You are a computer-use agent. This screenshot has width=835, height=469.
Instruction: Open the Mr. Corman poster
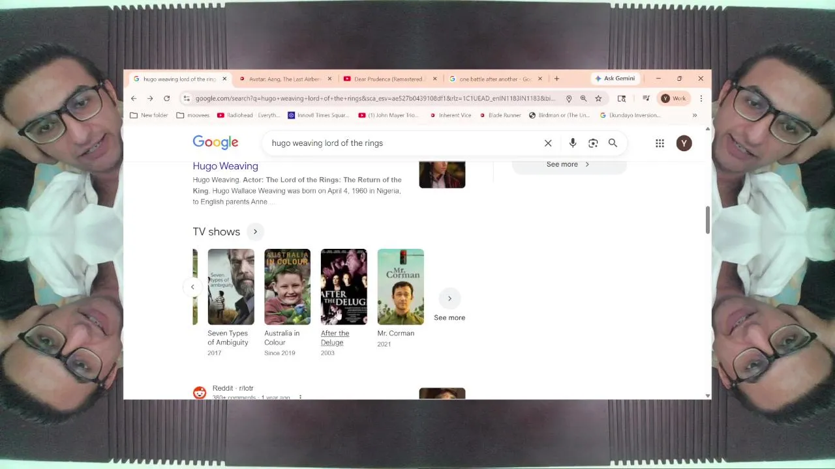401,287
